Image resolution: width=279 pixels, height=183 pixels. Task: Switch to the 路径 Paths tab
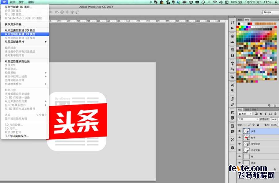254,109
